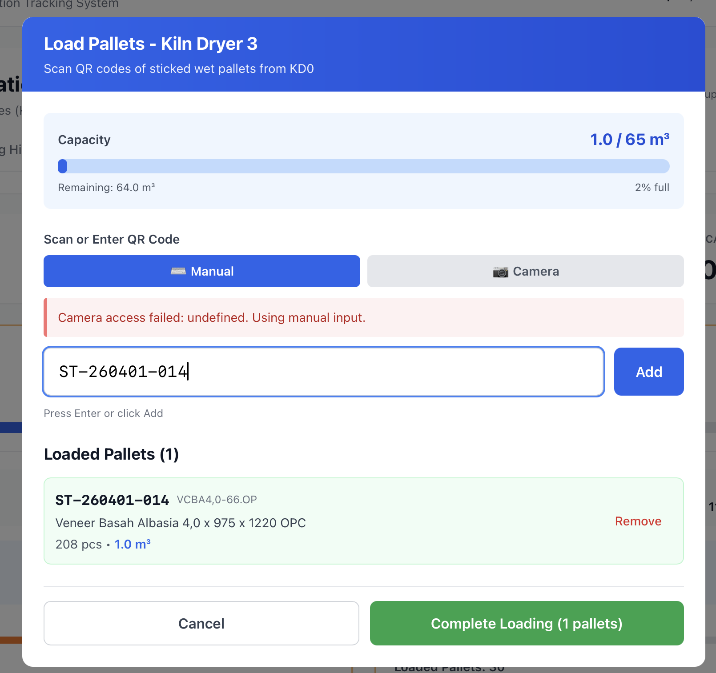Confirm with Complete Loading (1 pallets)
The image size is (716, 673).
coord(527,623)
